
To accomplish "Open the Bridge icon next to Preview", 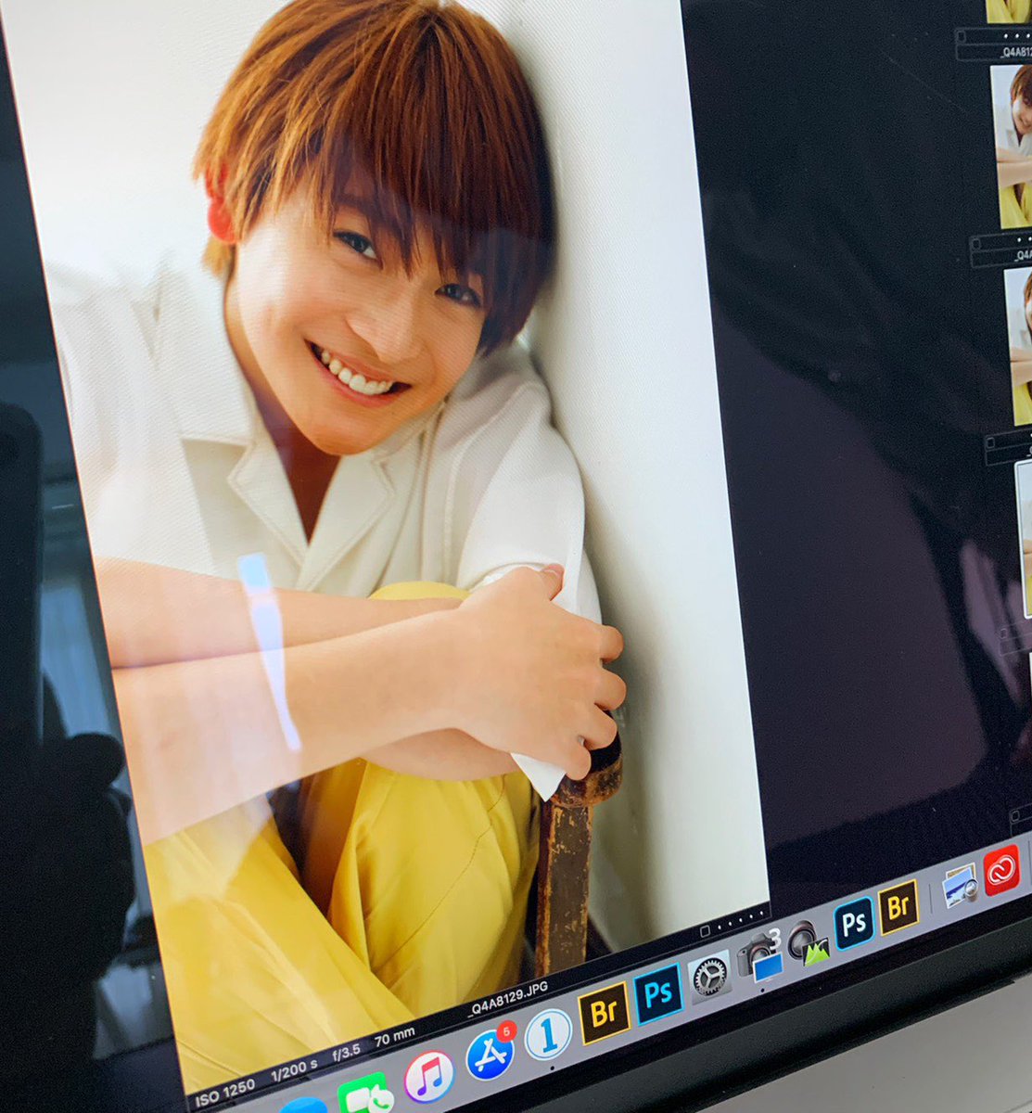I will 898,906.
